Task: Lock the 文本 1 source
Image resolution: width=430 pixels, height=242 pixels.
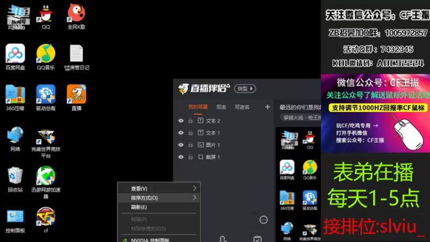Action: 190,132
